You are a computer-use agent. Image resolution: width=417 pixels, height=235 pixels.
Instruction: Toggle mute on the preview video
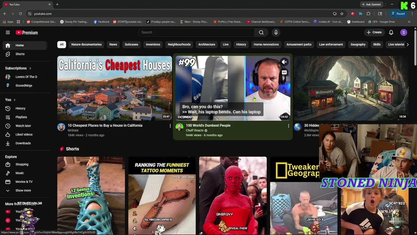tap(284, 62)
